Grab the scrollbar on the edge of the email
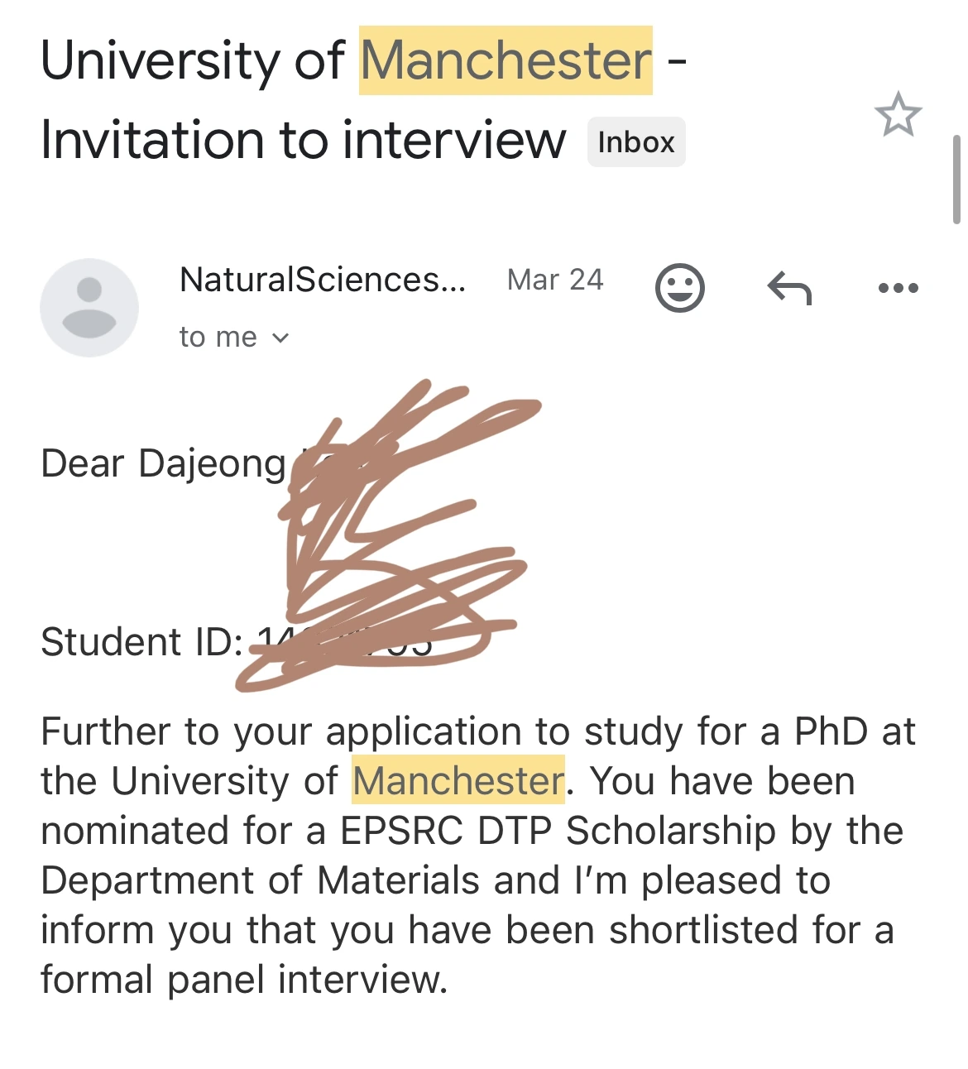 [x=956, y=180]
